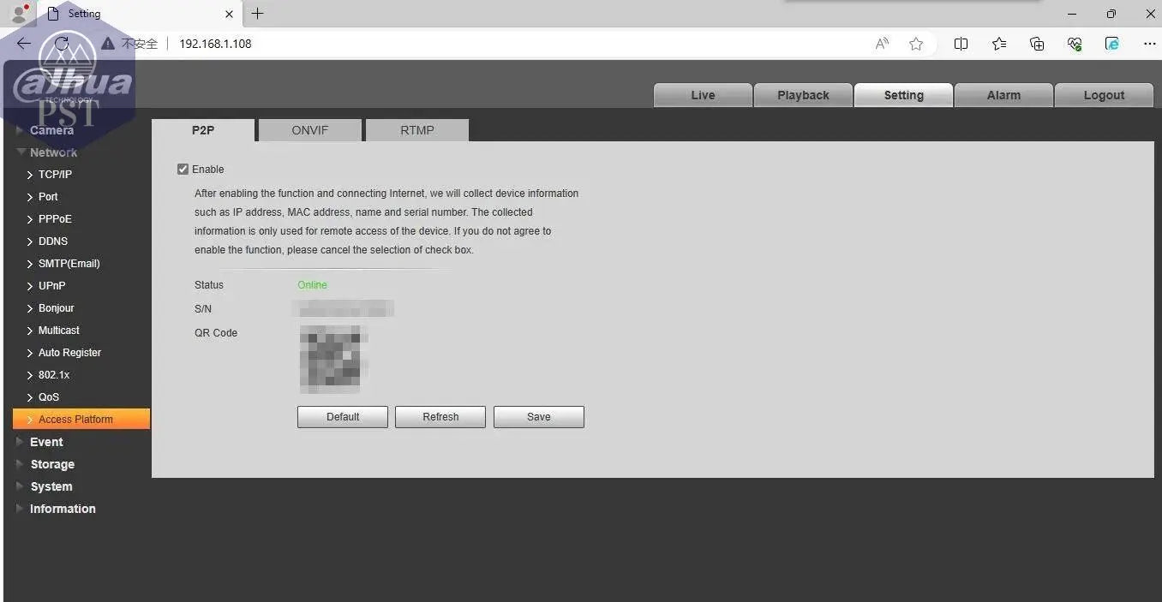This screenshot has height=602, width=1162.
Task: Click the Refresh button under QR code
Action: click(440, 417)
